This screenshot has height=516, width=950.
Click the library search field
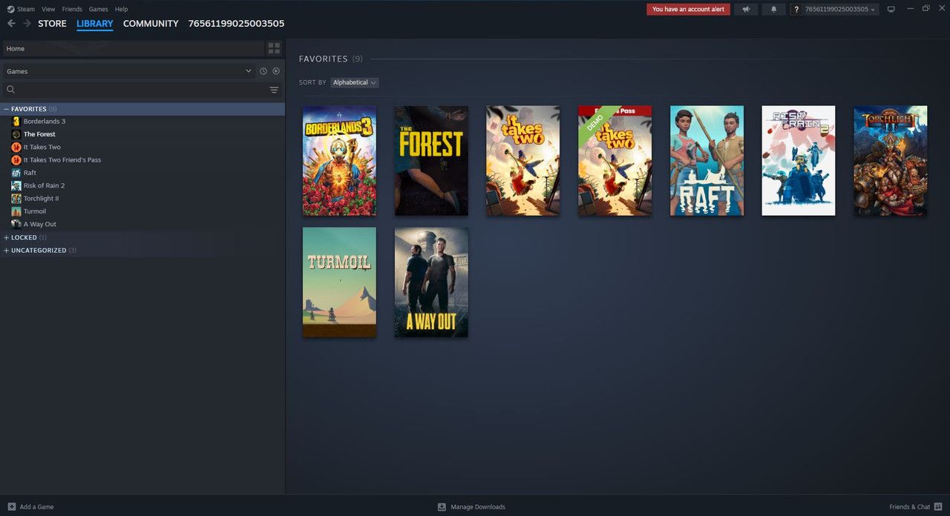141,90
